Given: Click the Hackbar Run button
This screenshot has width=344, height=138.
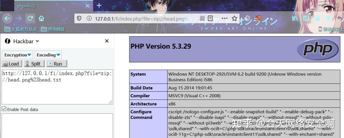Looking at the screenshot, I should [x=57, y=64].
